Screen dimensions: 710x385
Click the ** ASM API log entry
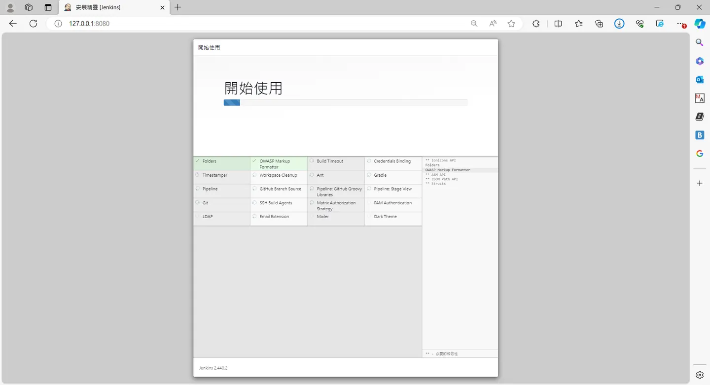(435, 174)
